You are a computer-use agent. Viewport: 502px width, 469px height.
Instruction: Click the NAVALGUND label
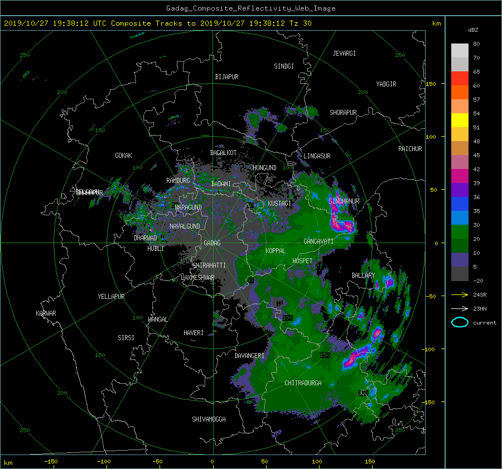(x=185, y=226)
